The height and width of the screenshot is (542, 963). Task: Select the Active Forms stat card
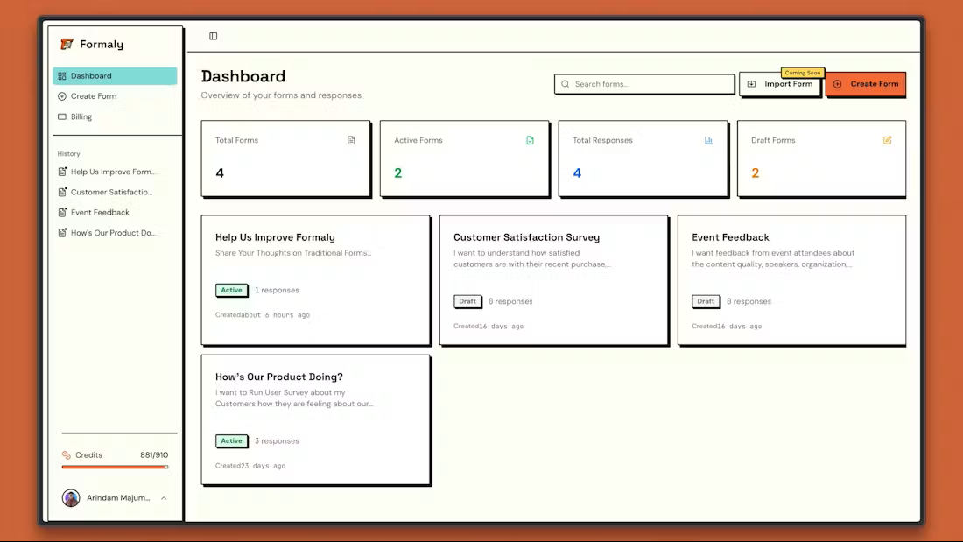(x=464, y=158)
